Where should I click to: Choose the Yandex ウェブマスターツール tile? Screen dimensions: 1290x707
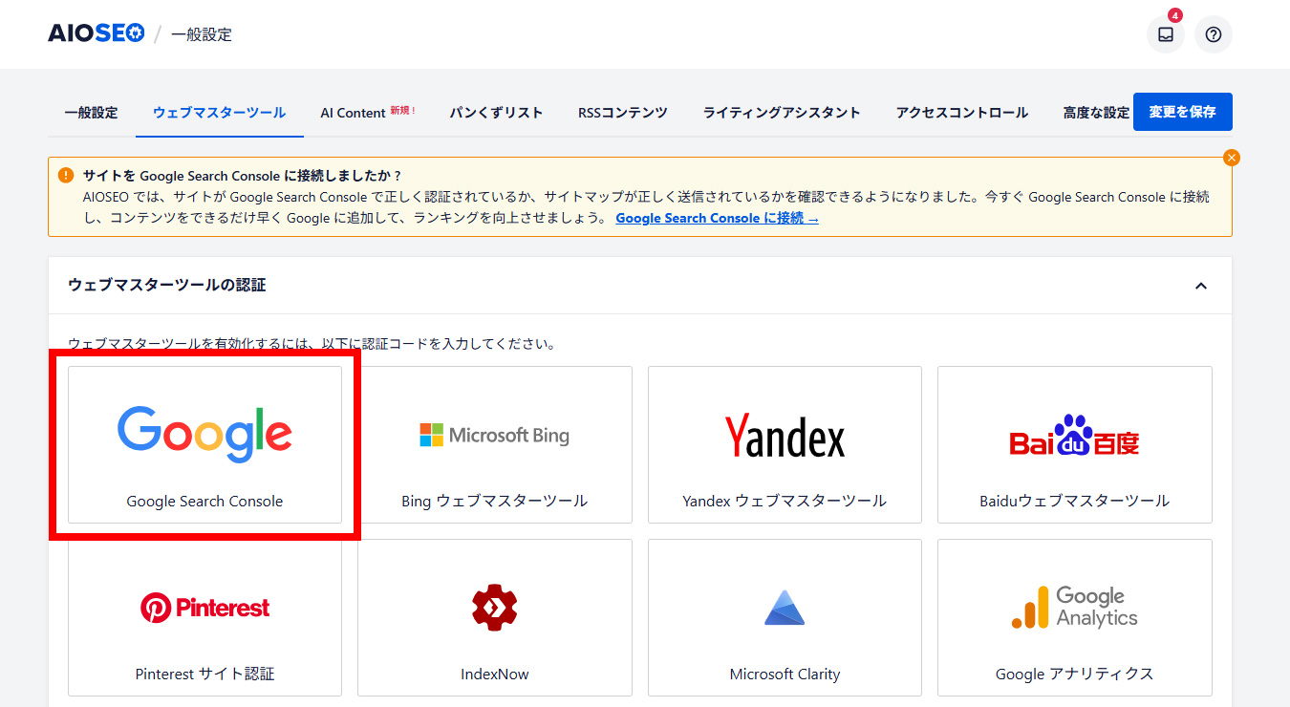click(785, 444)
